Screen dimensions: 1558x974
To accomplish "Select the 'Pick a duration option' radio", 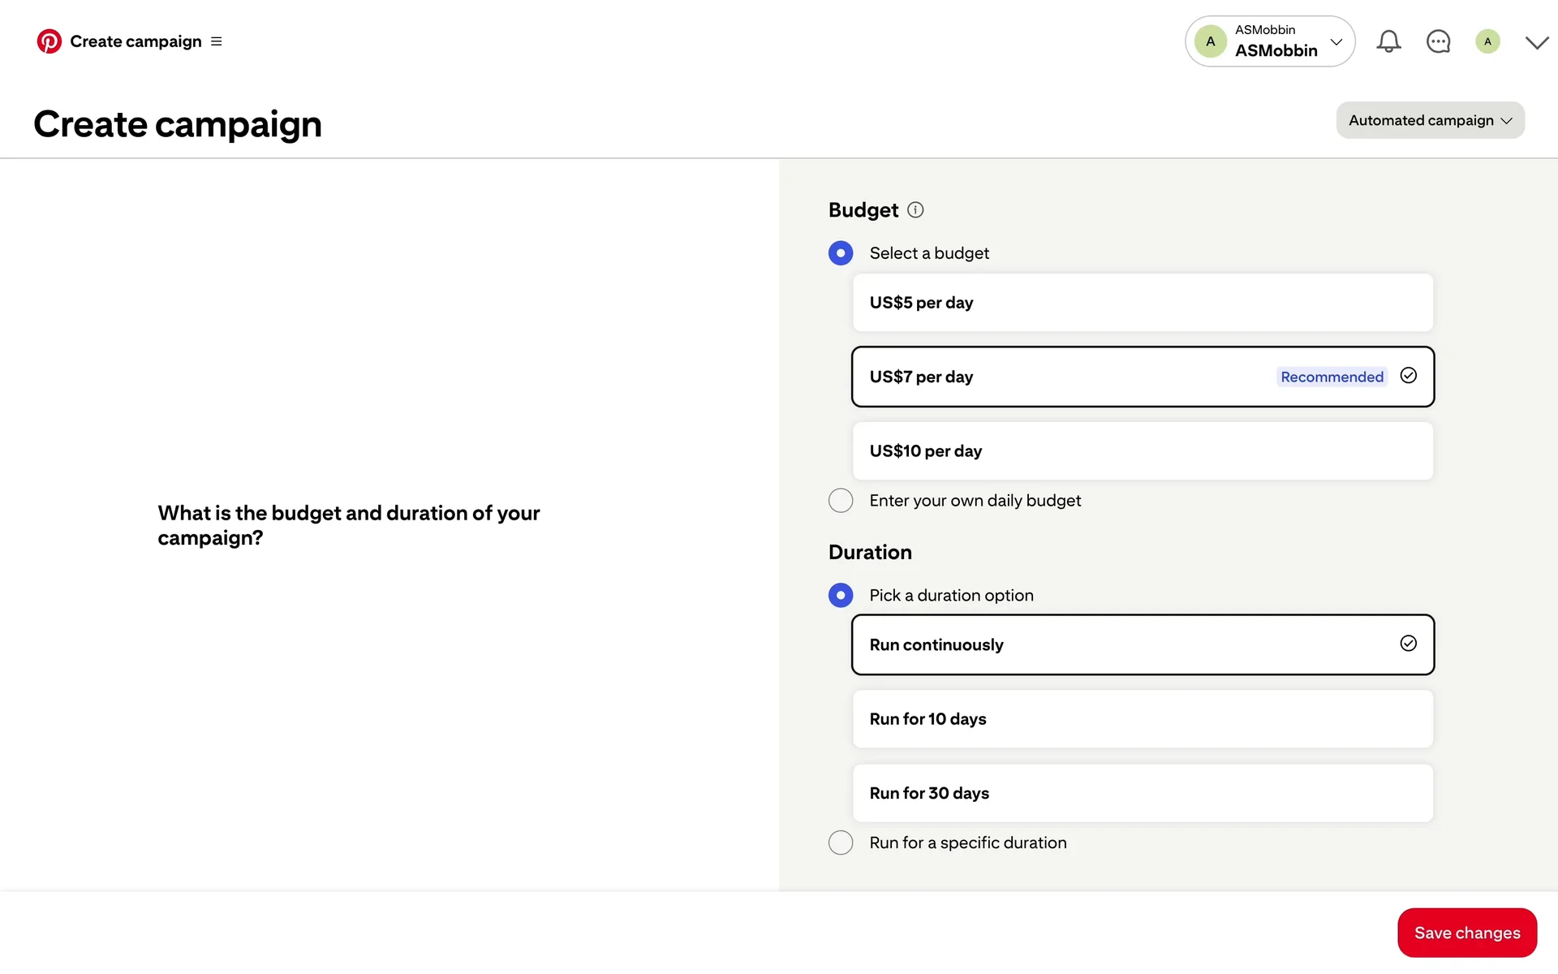I will pyautogui.click(x=841, y=596).
